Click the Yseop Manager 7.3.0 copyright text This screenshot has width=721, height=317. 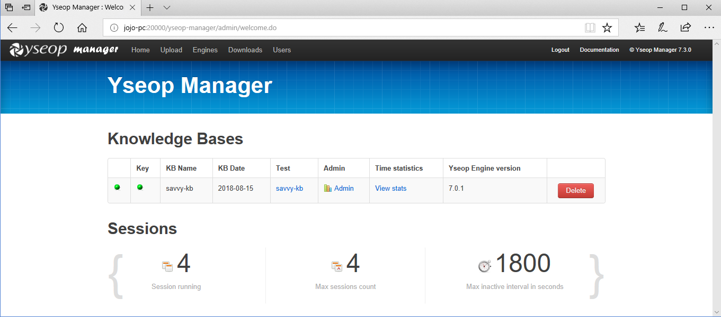(x=660, y=50)
